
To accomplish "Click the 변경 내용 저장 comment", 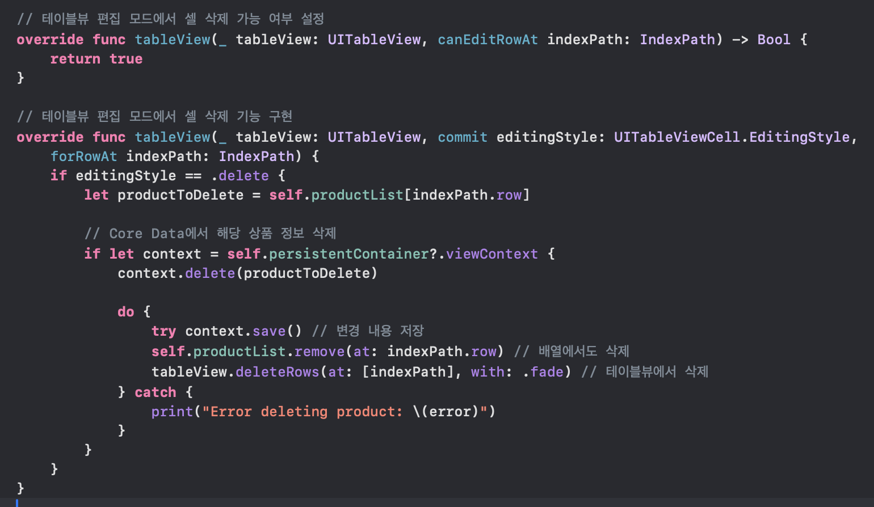I will coord(368,331).
